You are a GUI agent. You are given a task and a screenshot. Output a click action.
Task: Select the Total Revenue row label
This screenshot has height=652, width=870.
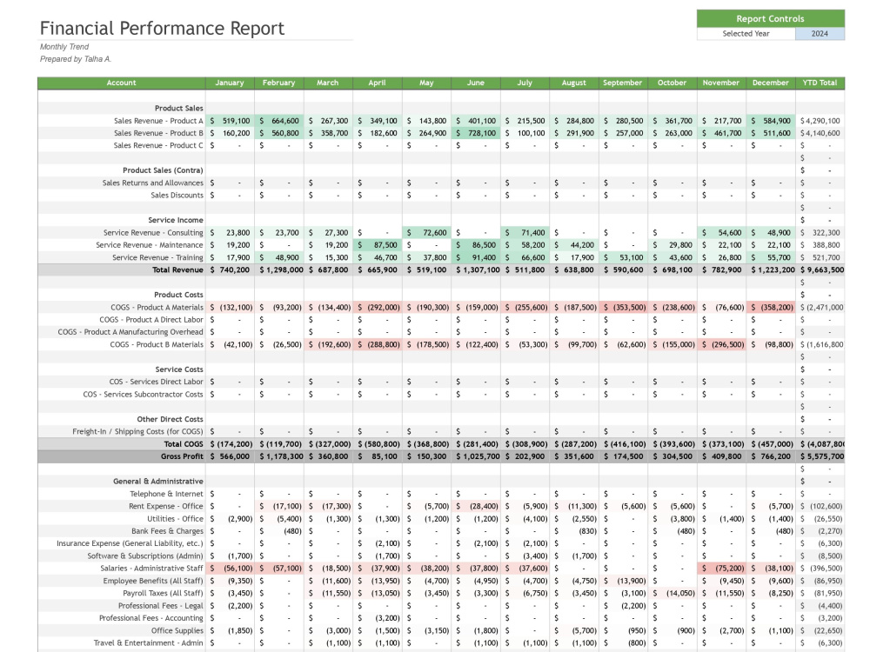click(x=177, y=270)
